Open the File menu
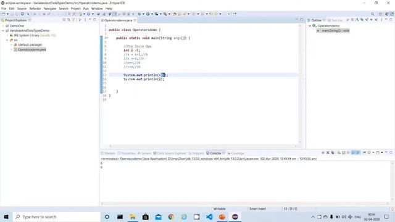 click(4, 9)
